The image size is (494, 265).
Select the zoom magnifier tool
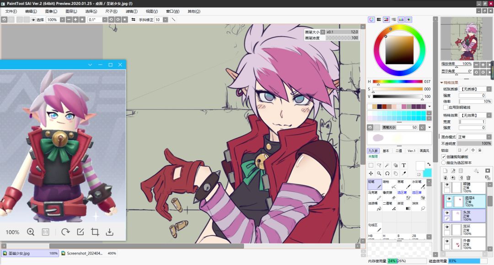click(379, 173)
